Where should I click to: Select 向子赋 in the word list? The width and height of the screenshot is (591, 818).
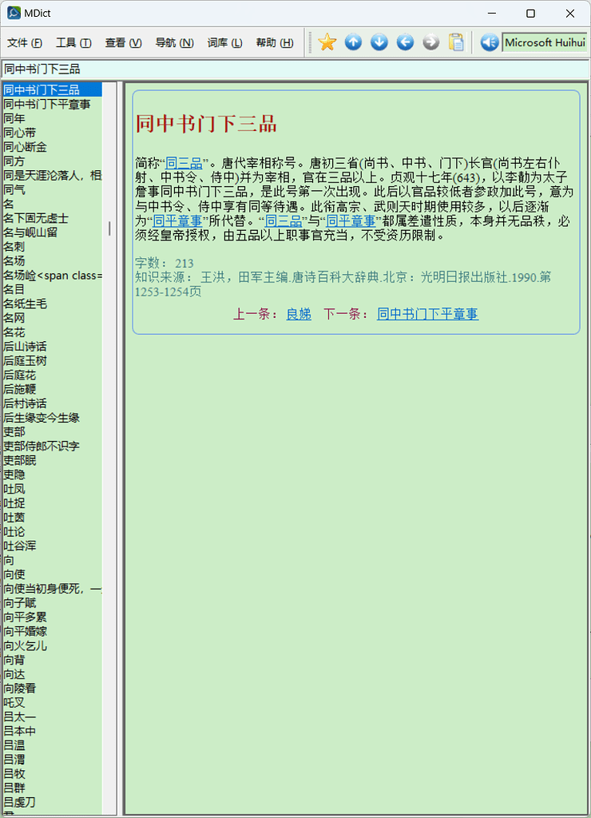coord(52,602)
